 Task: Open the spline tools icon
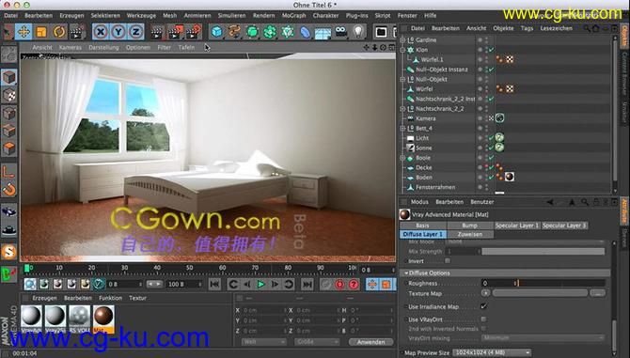pos(234,32)
